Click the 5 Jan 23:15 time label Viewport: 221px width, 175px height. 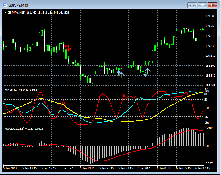pyautogui.click(x=126, y=168)
